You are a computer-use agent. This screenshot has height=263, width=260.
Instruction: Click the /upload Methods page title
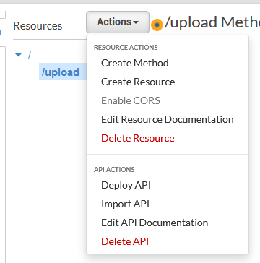212,22
